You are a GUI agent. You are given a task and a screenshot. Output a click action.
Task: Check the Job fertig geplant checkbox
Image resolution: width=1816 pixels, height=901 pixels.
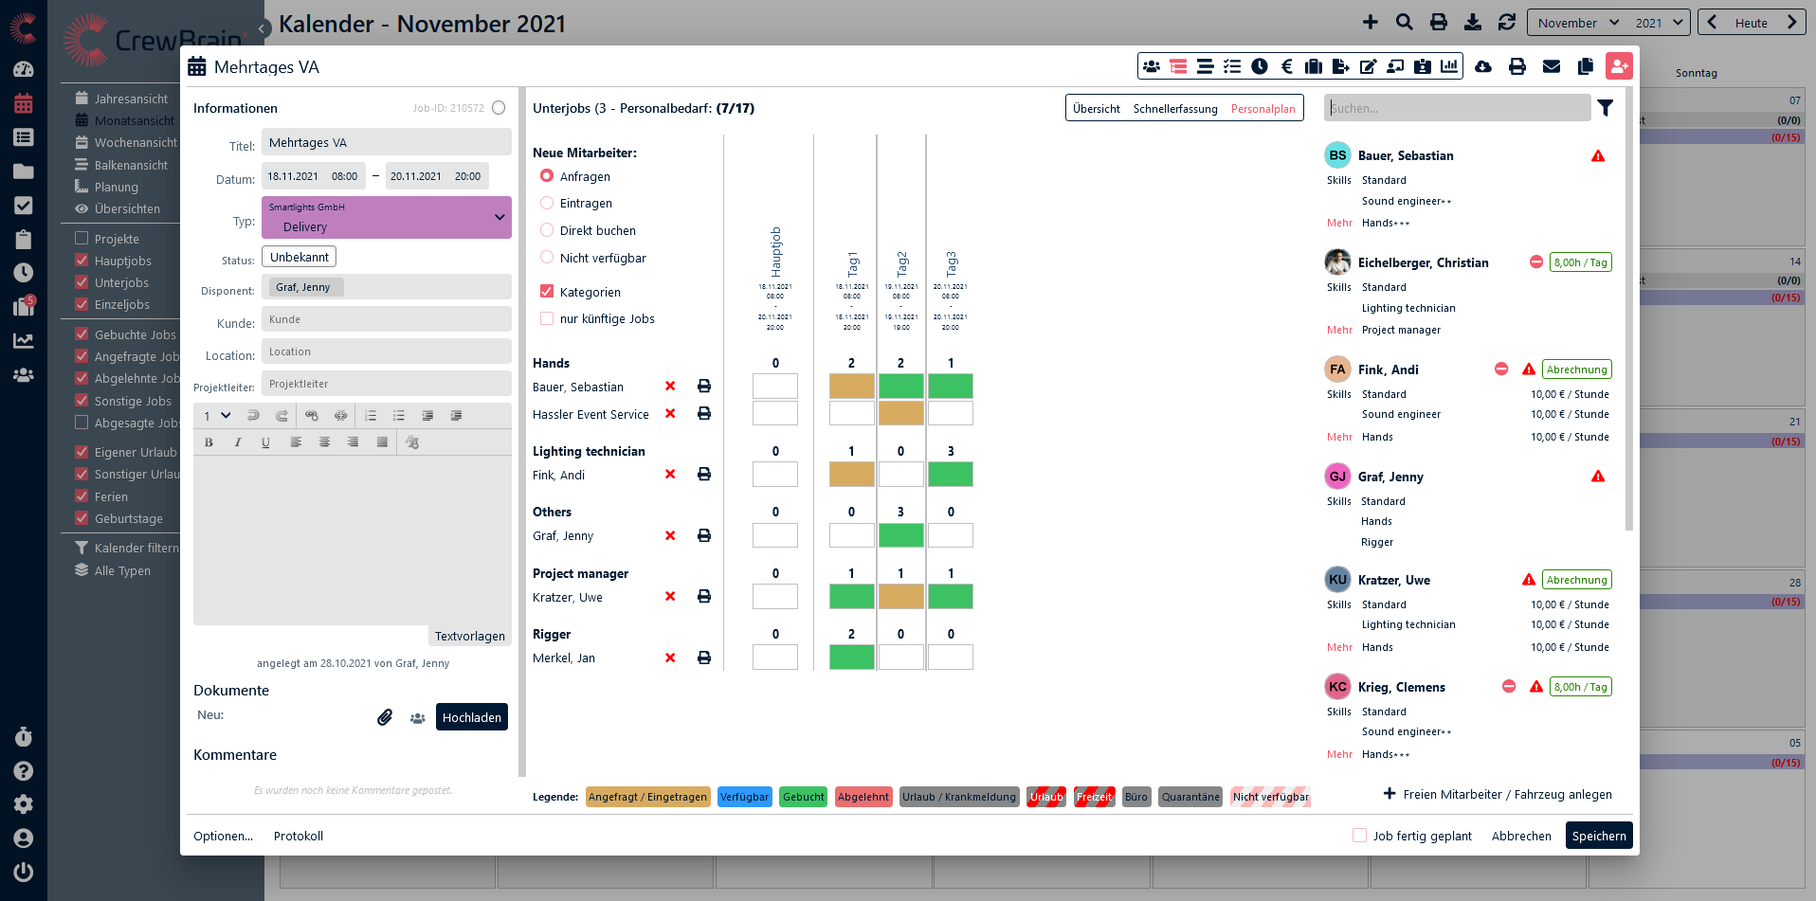coord(1359,836)
